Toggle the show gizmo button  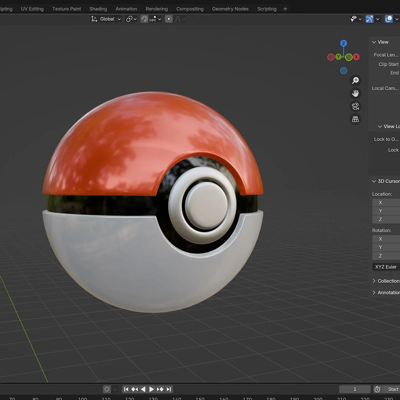[369, 19]
